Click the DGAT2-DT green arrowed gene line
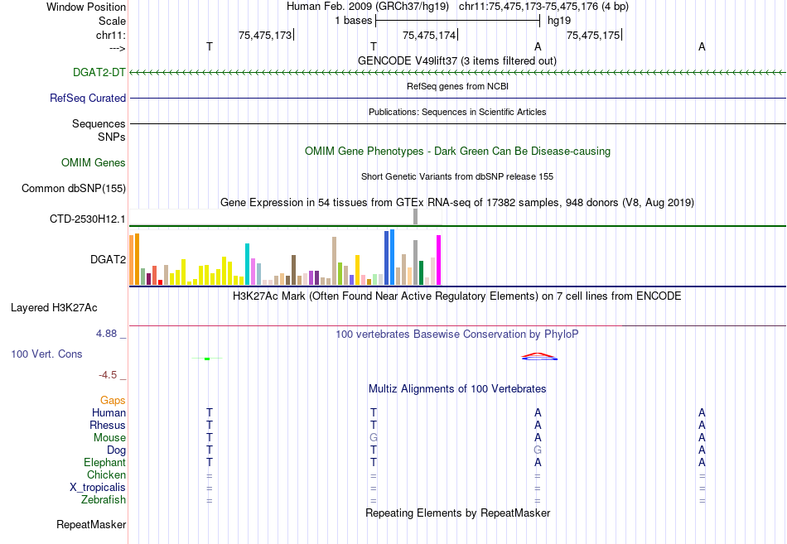Viewport: 787px width, 544px height. [457, 73]
